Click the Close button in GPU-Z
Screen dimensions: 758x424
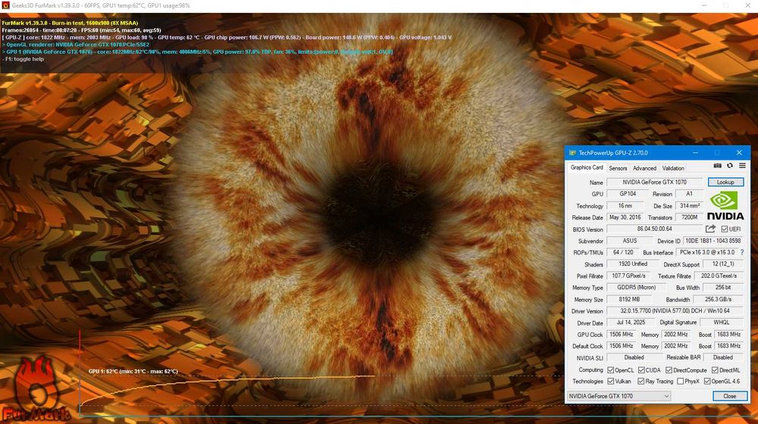[x=729, y=396]
